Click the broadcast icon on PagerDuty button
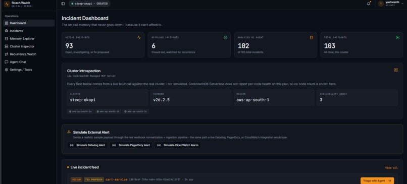 pos(114,145)
